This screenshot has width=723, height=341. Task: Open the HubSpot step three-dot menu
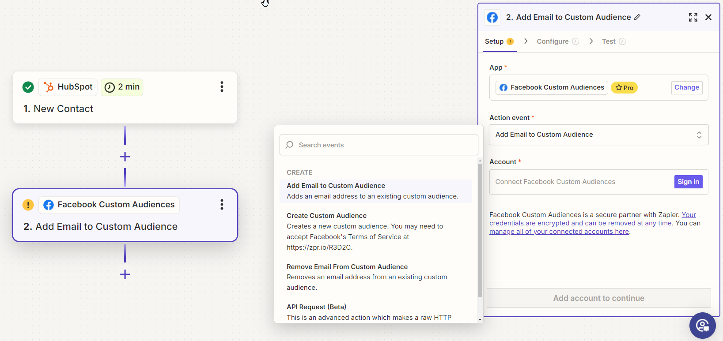(x=222, y=87)
